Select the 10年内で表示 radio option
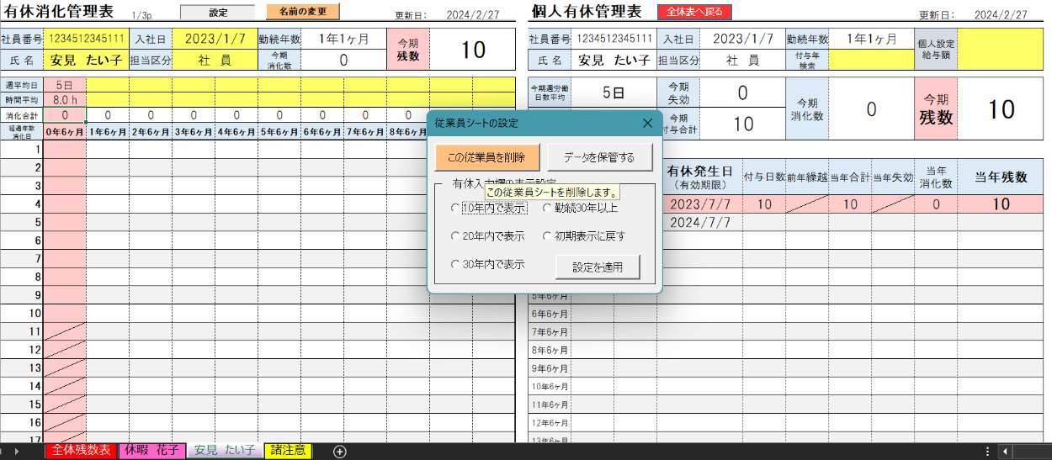Viewport: 1052px width, 460px height. [x=456, y=208]
